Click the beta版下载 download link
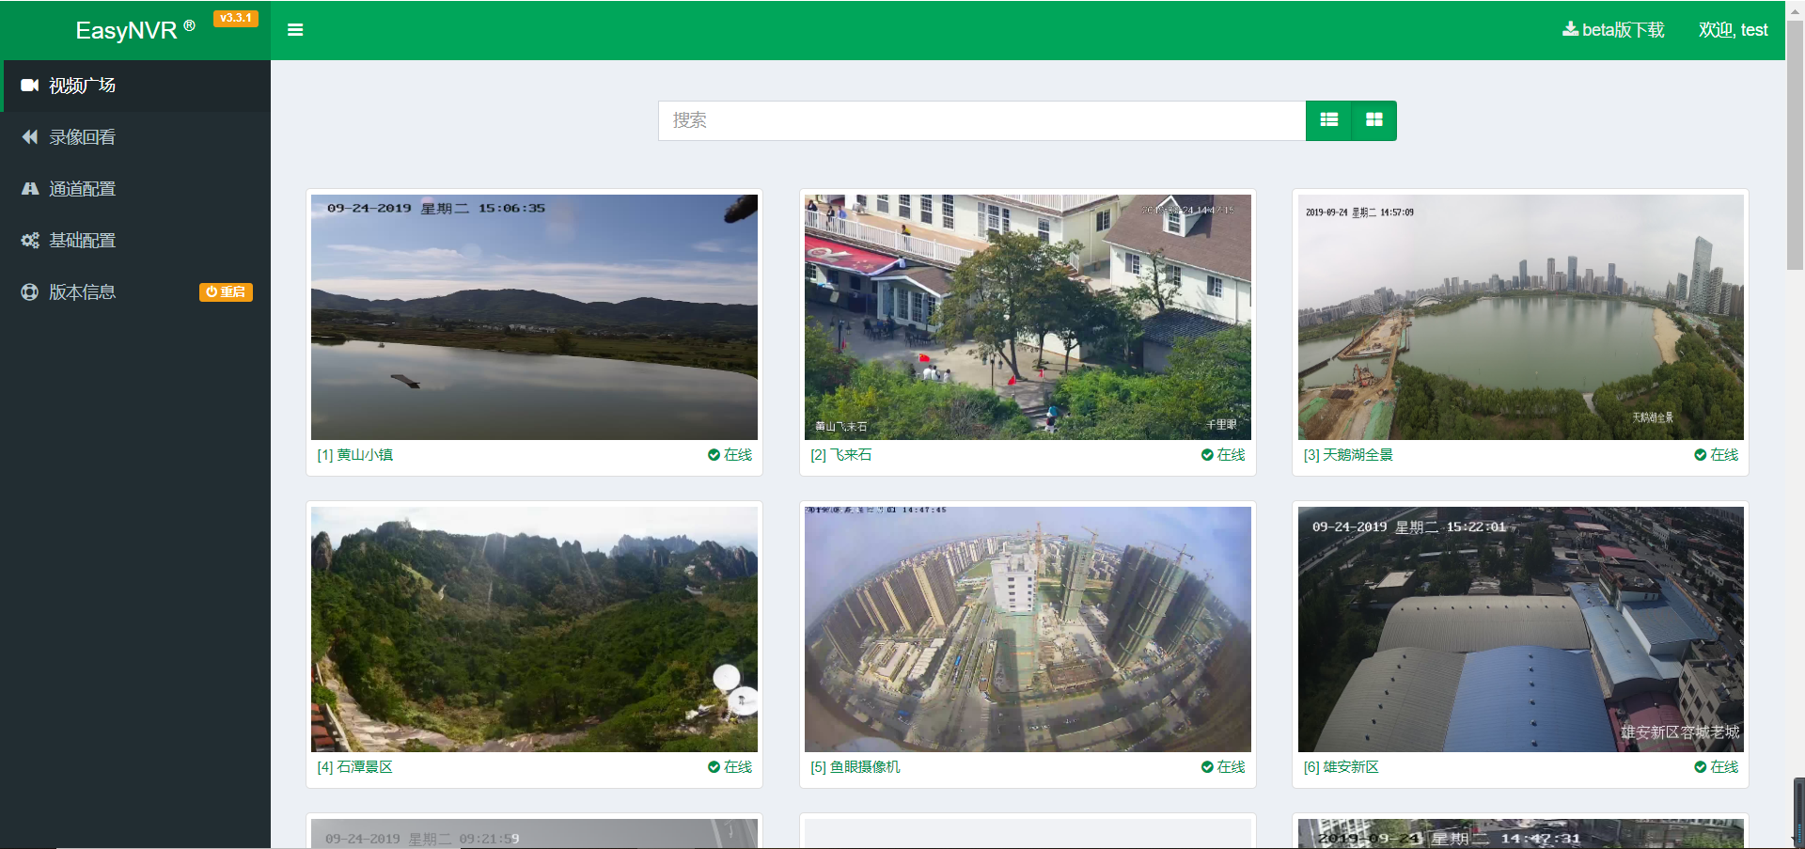This screenshot has height=849, width=1805. point(1613,30)
